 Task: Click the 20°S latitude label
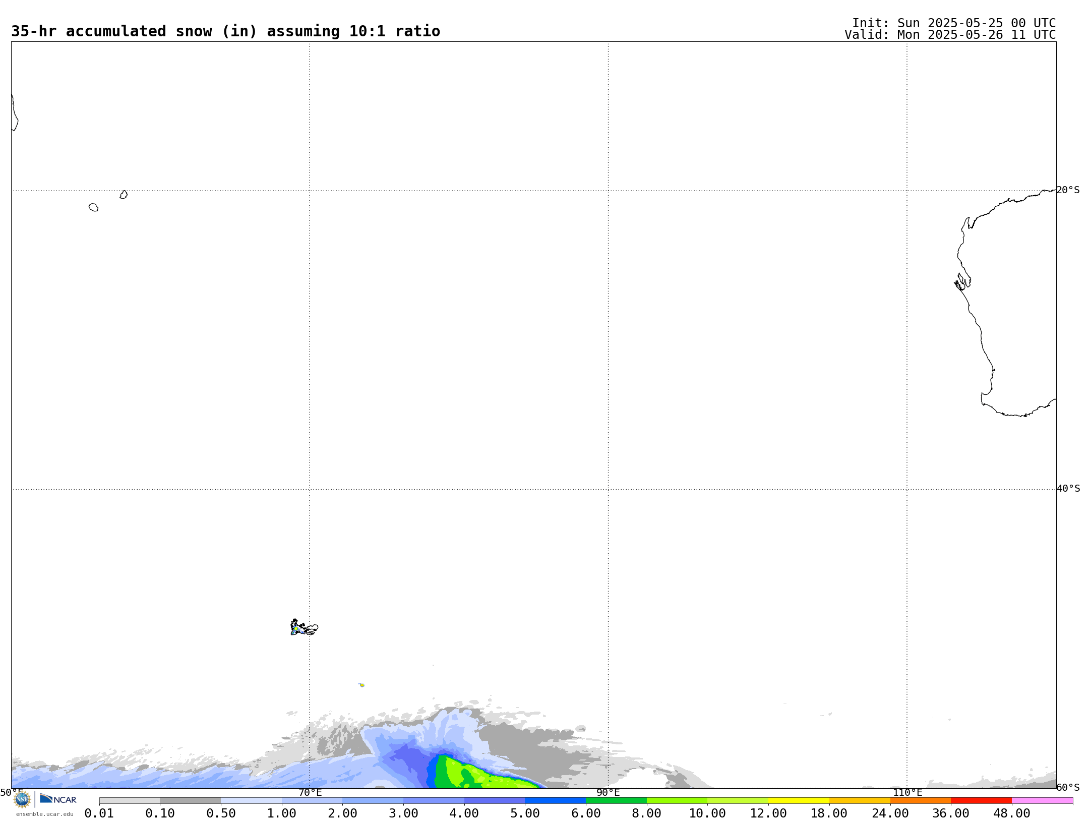(1068, 190)
